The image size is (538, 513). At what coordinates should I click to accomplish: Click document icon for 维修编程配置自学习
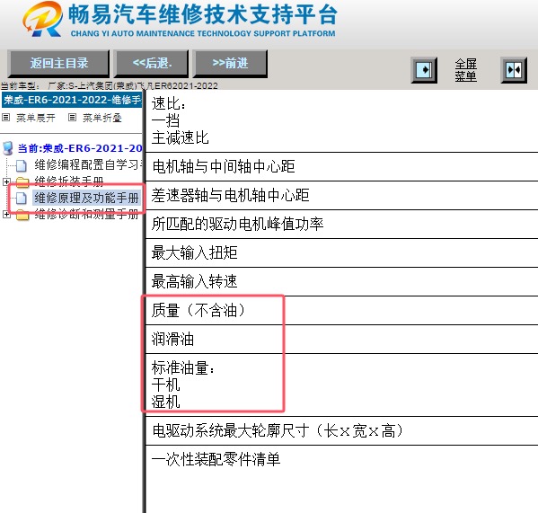pos(22,165)
